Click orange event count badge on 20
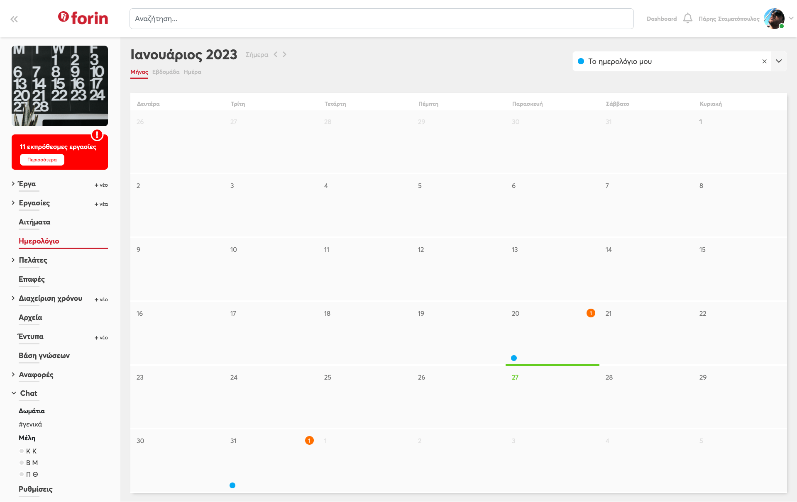The width and height of the screenshot is (797, 502). 591,313
